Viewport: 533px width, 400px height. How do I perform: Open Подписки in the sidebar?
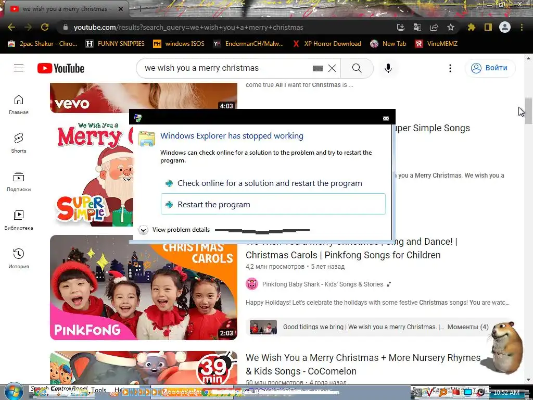19,182
